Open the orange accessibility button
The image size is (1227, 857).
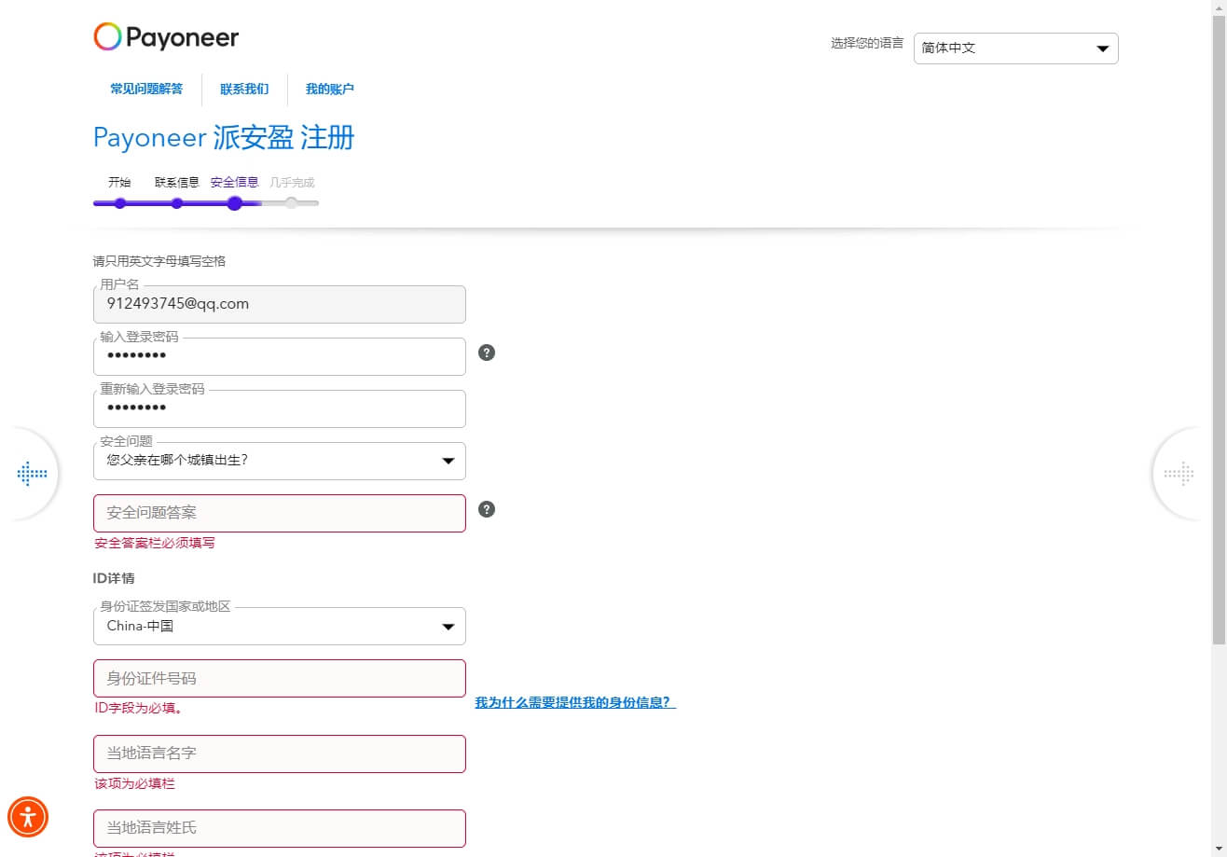(28, 818)
